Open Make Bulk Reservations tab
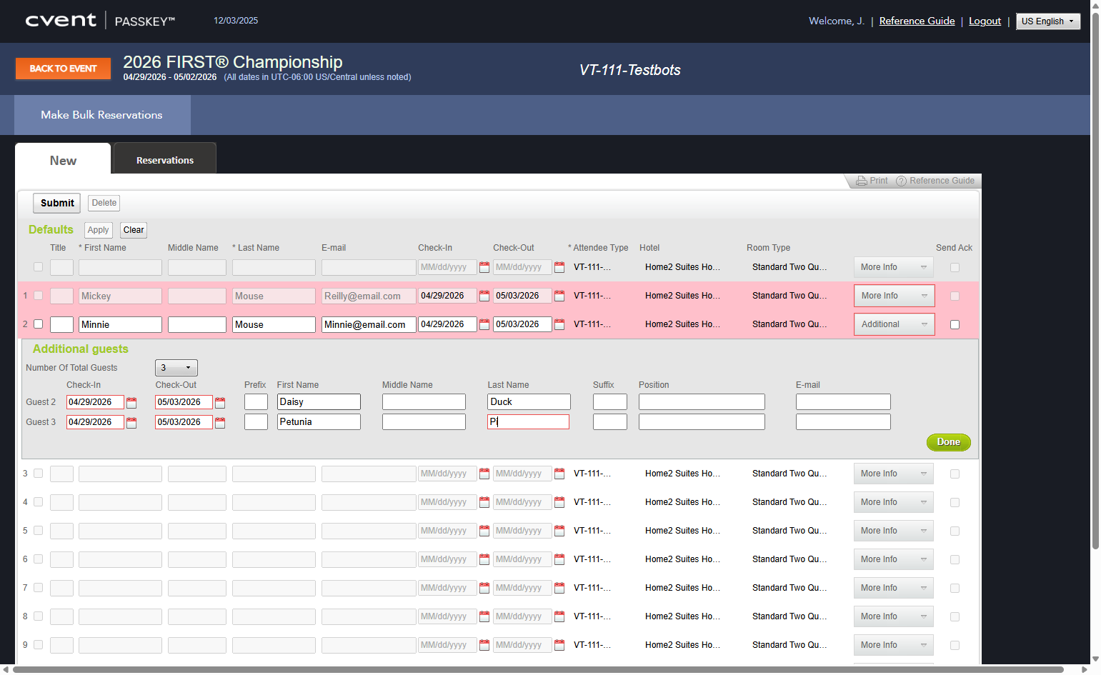This screenshot has height=675, width=1101. pyautogui.click(x=102, y=115)
